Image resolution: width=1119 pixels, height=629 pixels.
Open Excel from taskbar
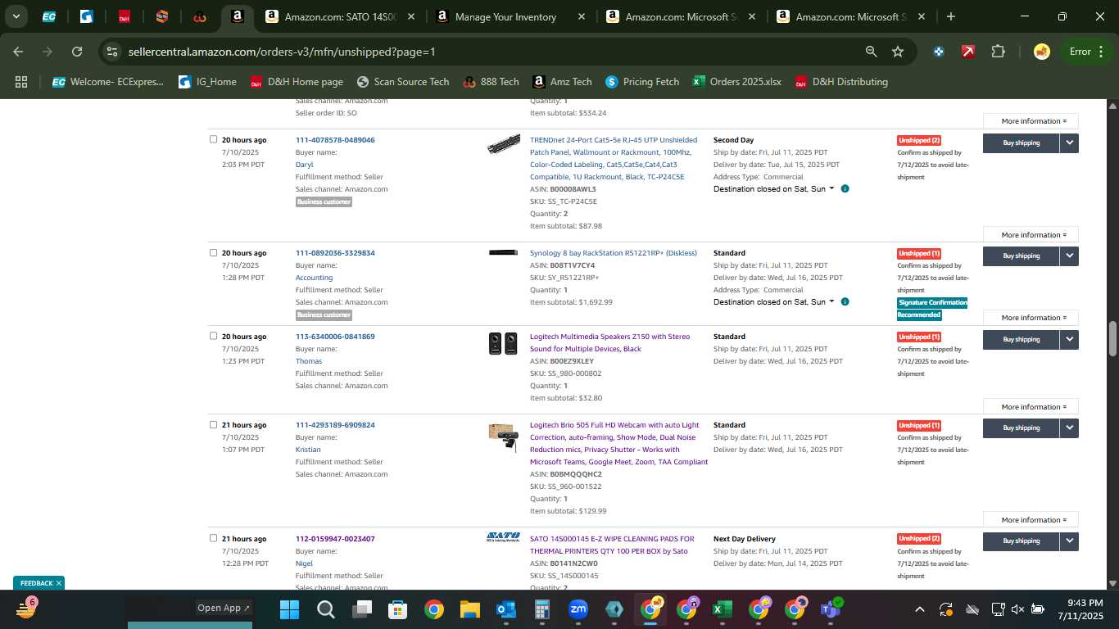722,609
